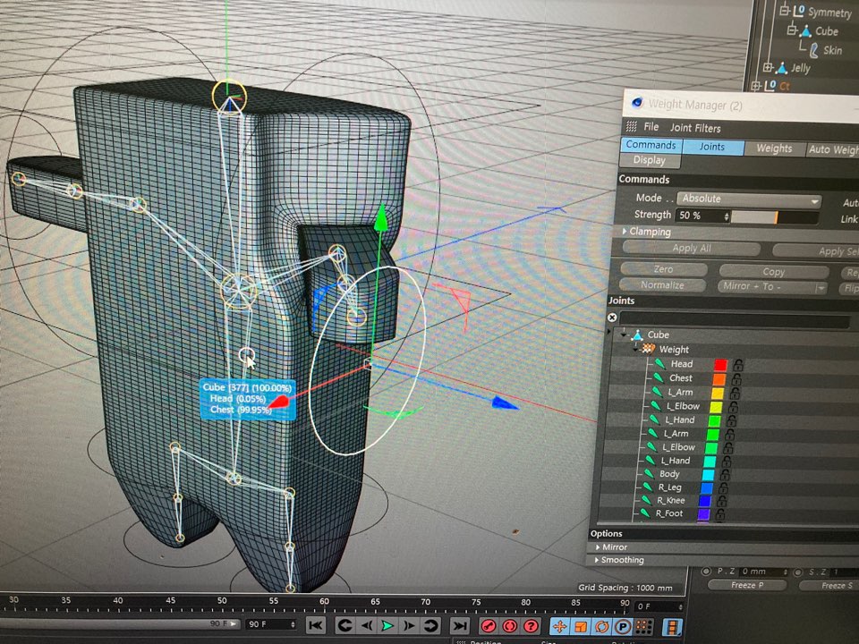The width and height of the screenshot is (859, 644).
Task: Click the Freeze P button
Action: point(747,585)
